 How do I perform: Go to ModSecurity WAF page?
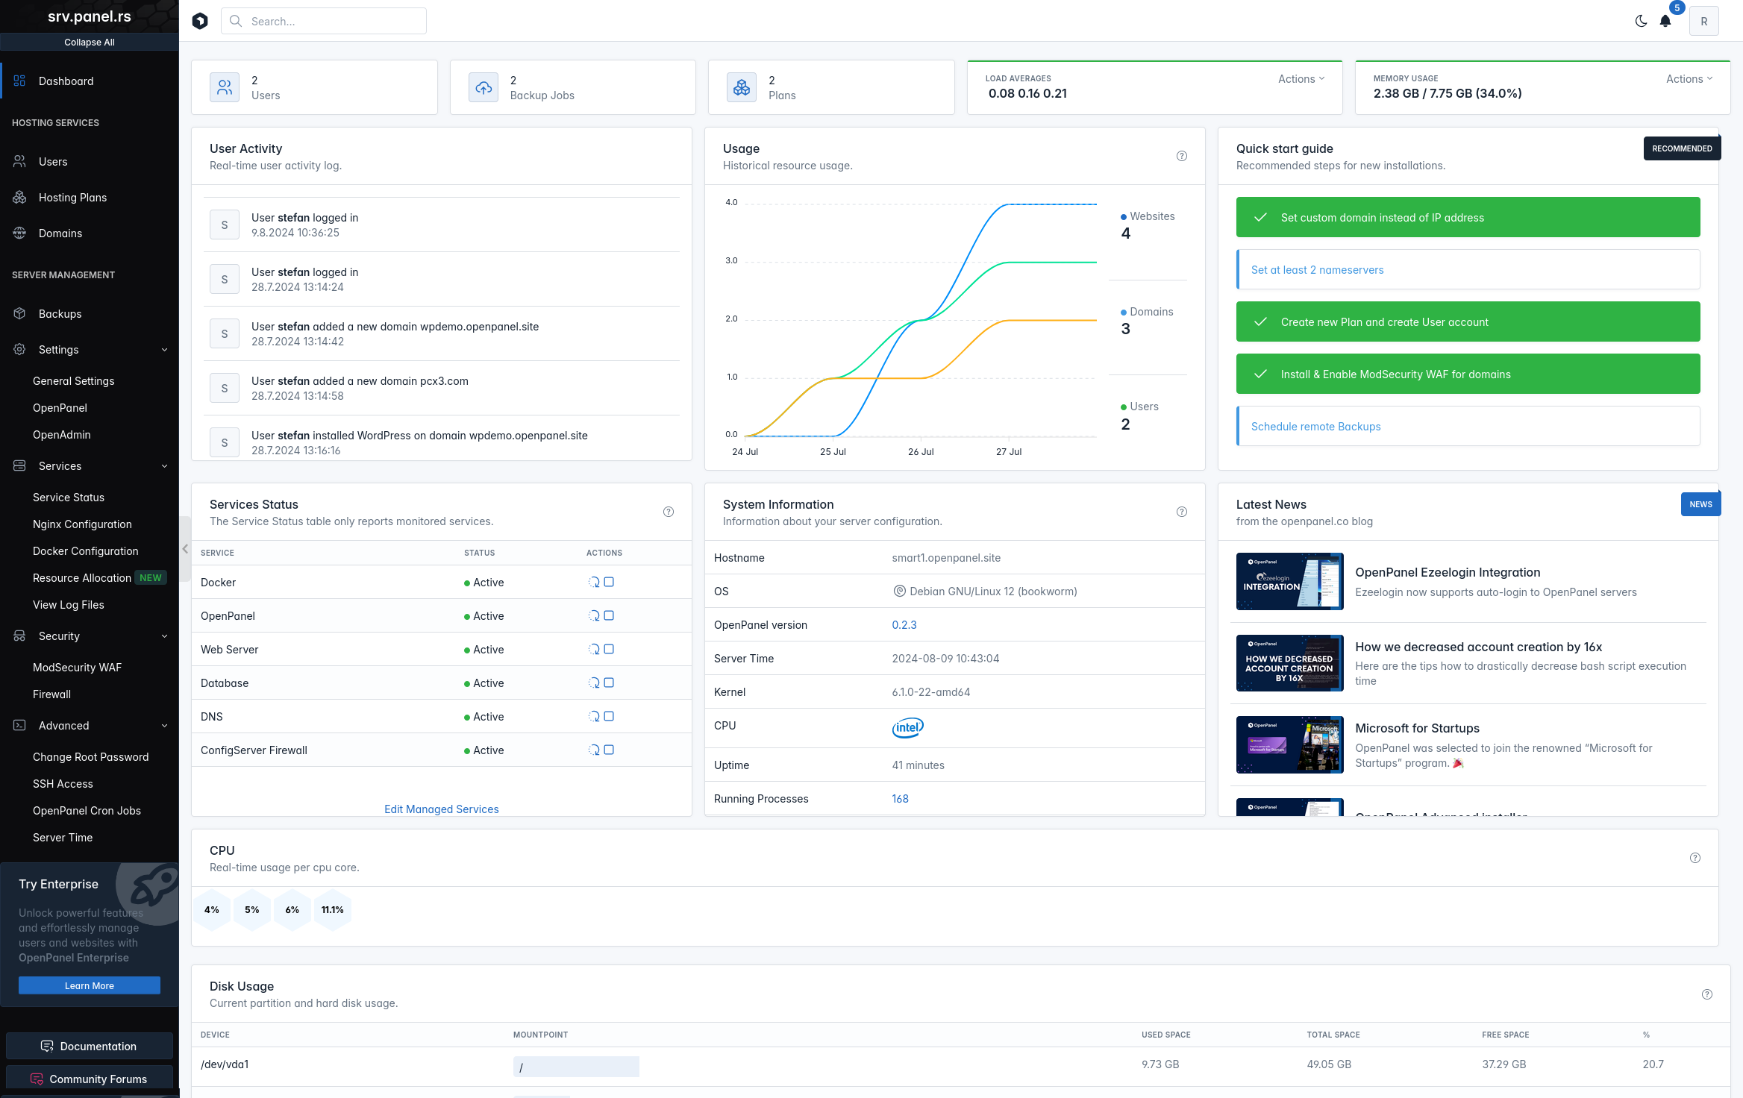77,667
